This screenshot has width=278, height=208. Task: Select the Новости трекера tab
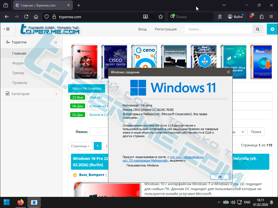pos(86,88)
